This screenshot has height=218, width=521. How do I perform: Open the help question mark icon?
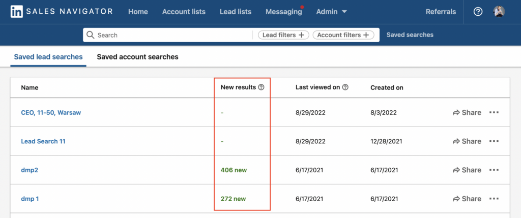tap(478, 12)
